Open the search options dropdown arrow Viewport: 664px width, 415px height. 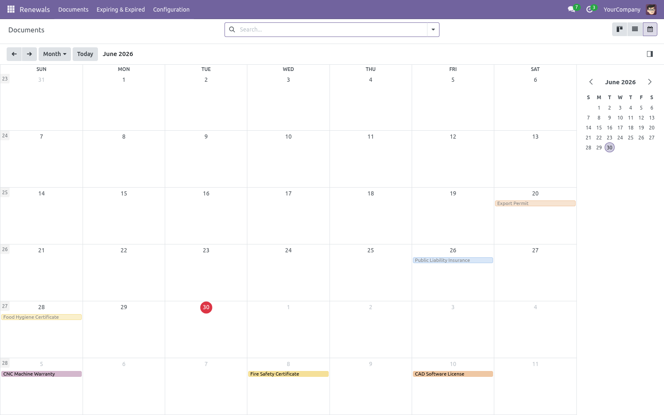click(x=433, y=29)
